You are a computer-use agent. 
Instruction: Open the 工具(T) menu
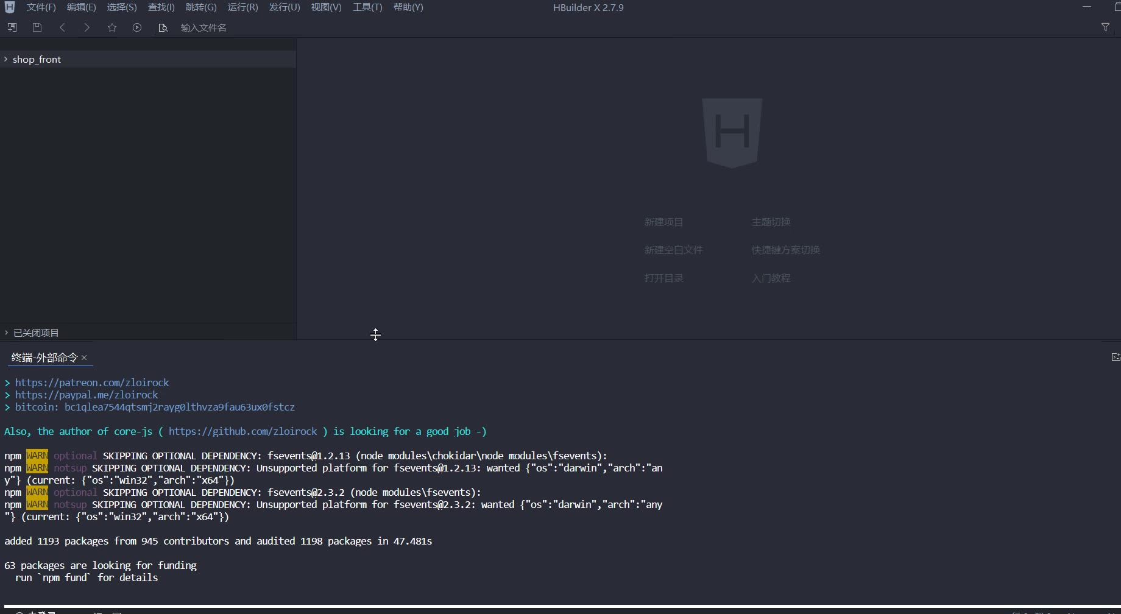click(x=367, y=7)
